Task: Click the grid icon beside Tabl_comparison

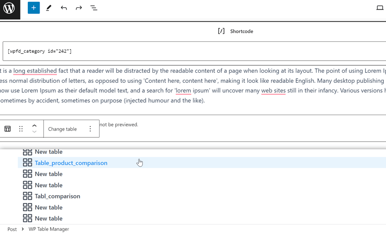Action: click(27, 196)
